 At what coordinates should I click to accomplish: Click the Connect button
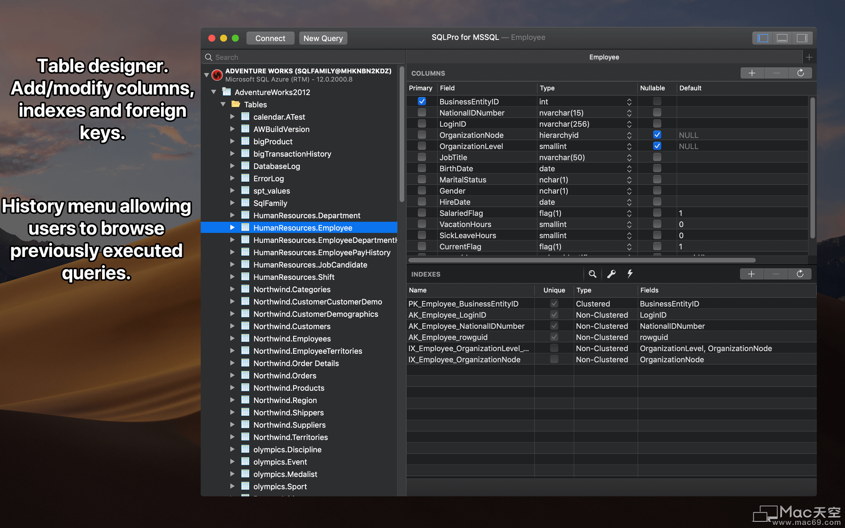(x=270, y=38)
